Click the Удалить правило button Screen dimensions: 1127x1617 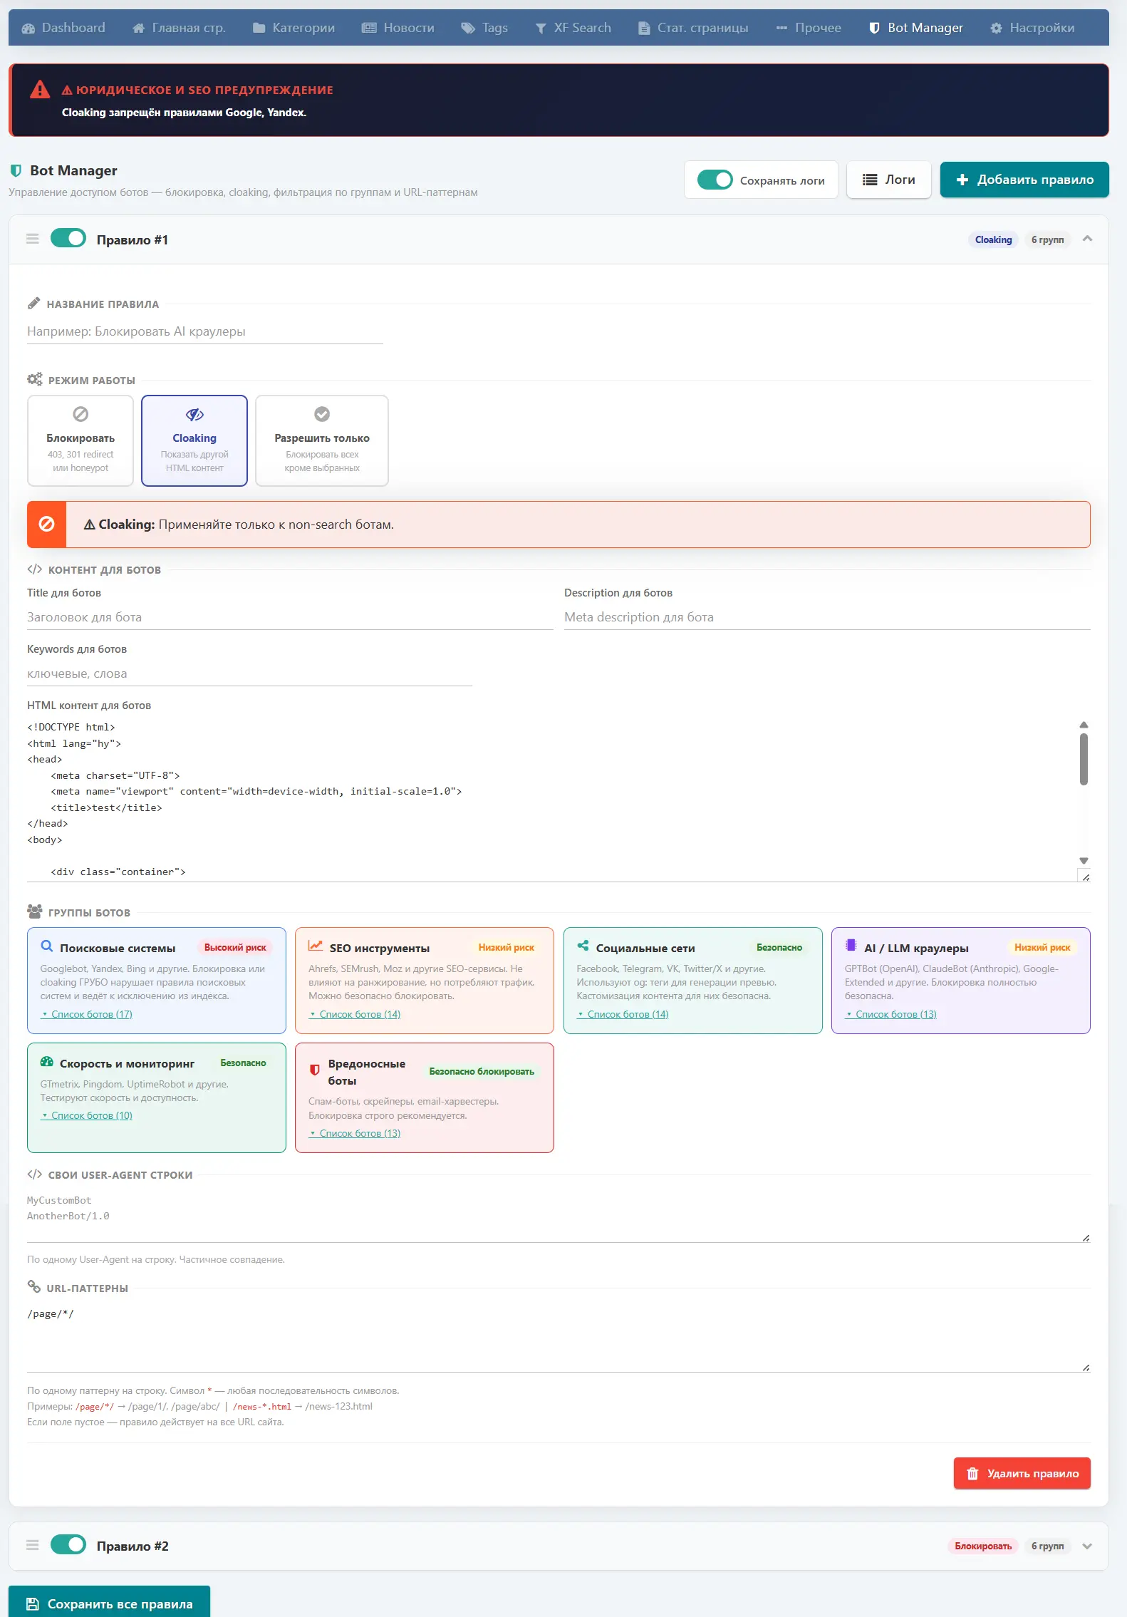click(1022, 1473)
